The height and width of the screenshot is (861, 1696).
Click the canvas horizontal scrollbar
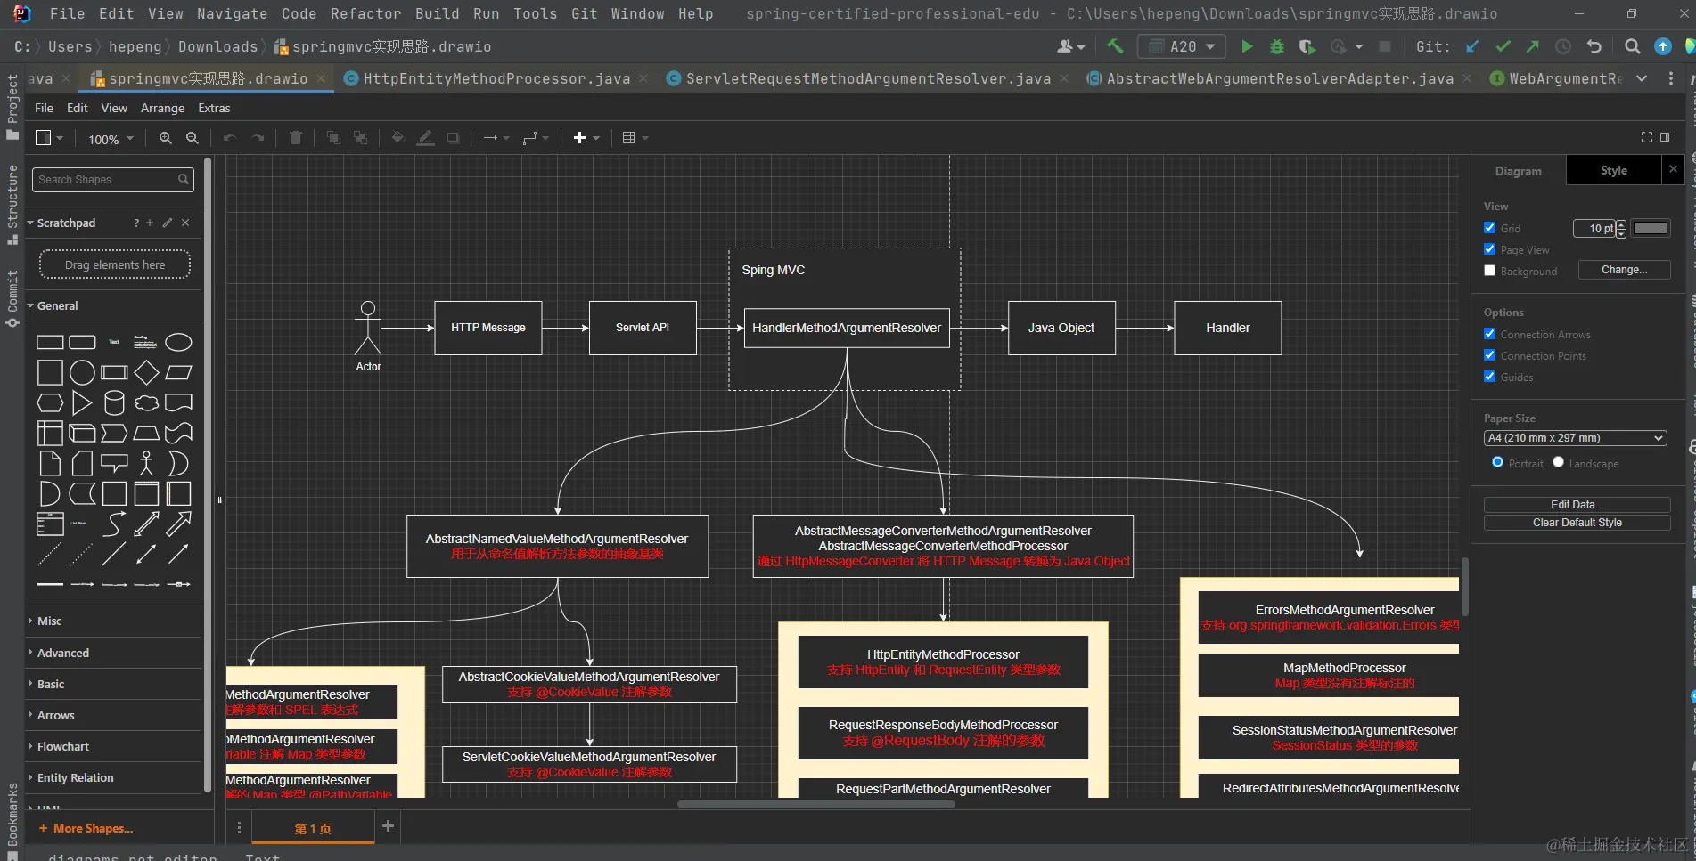click(815, 804)
